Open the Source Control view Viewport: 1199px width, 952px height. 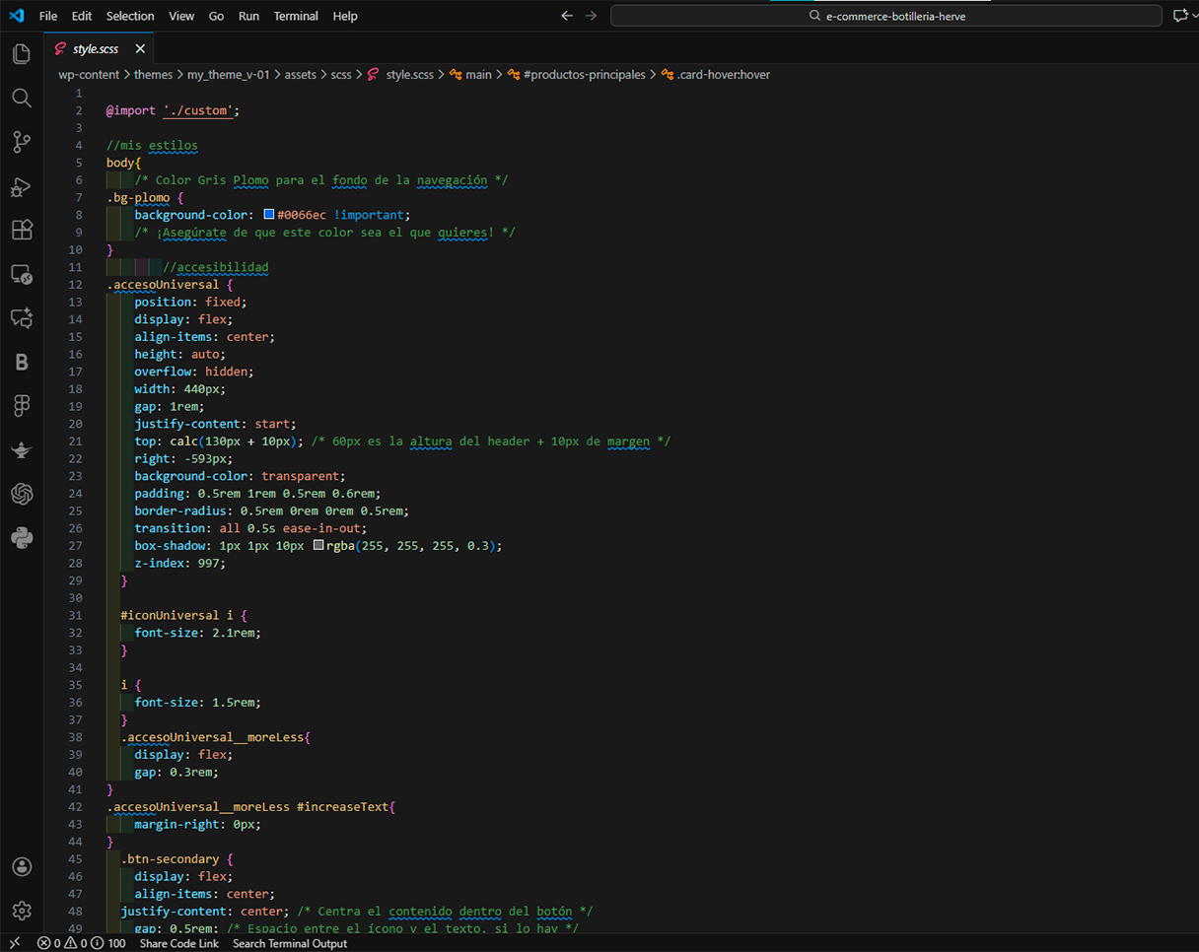(21, 142)
